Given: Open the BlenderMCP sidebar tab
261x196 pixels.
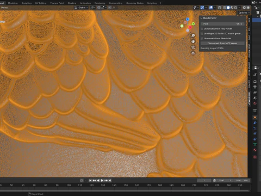Looking at the screenshot, I should [250, 99].
